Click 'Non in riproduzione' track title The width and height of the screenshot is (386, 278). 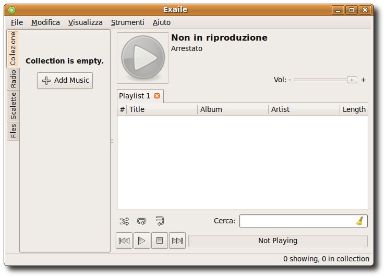219,37
